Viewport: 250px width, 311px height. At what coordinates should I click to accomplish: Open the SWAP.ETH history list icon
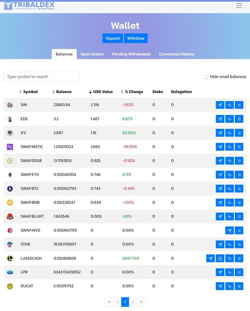pos(239,175)
